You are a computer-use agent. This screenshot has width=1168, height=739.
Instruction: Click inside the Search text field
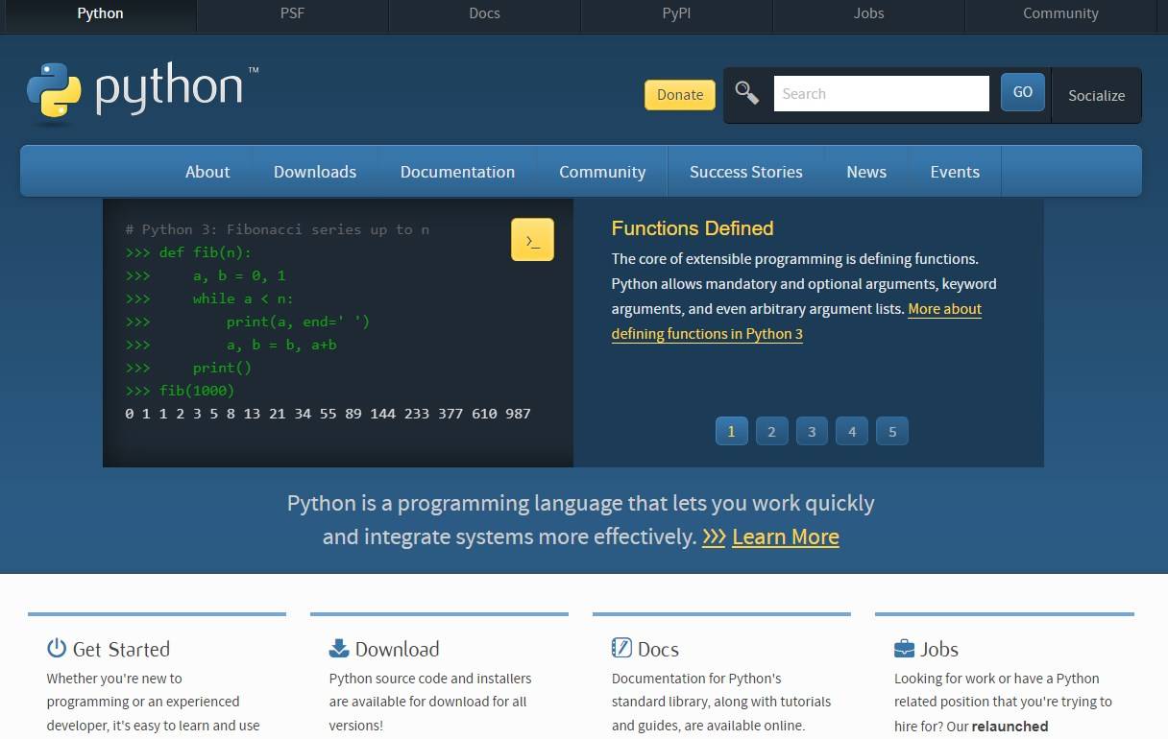coord(881,94)
